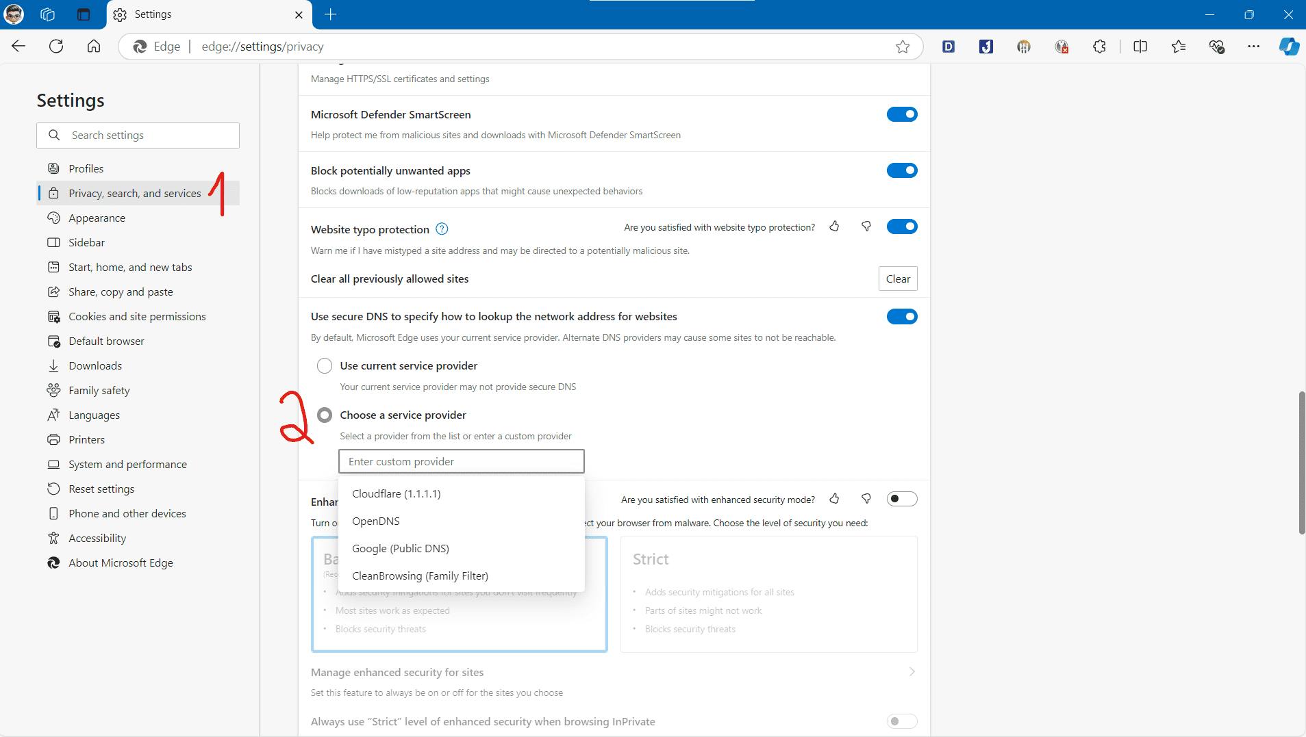Open the profile avatar in title bar
This screenshot has height=737, width=1306.
(x=14, y=14)
